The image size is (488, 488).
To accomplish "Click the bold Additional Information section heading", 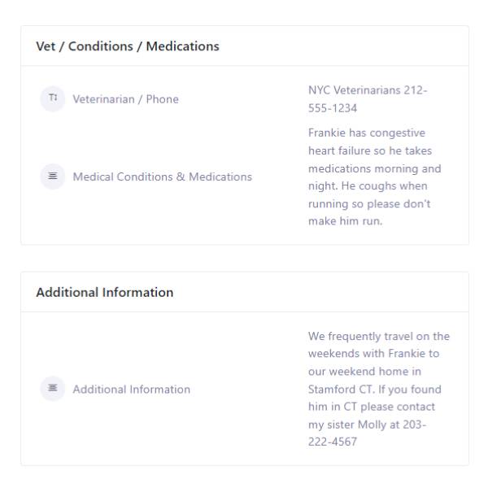I will (x=105, y=292).
